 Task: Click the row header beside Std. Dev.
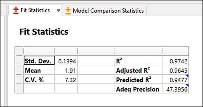point(19,61)
